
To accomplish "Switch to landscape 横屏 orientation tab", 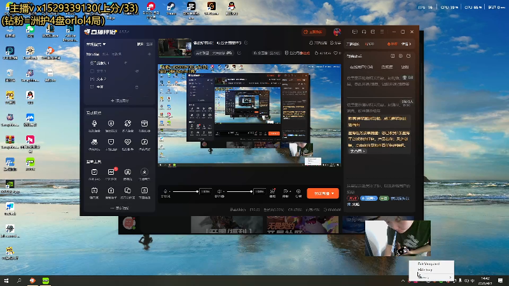I will (x=140, y=44).
